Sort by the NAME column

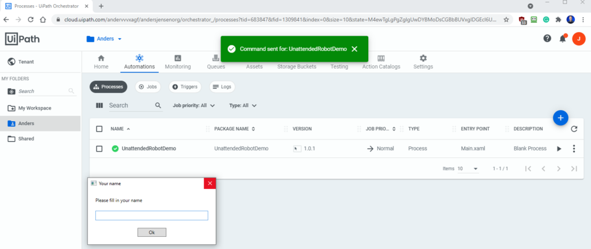tap(120, 129)
